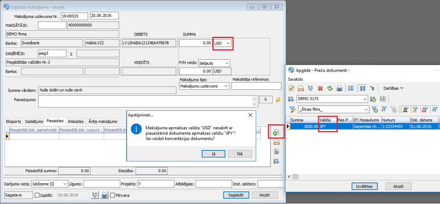
Task: Click the Maksājuma uzdevuma Nr. field 19-00025
Action: point(74,16)
